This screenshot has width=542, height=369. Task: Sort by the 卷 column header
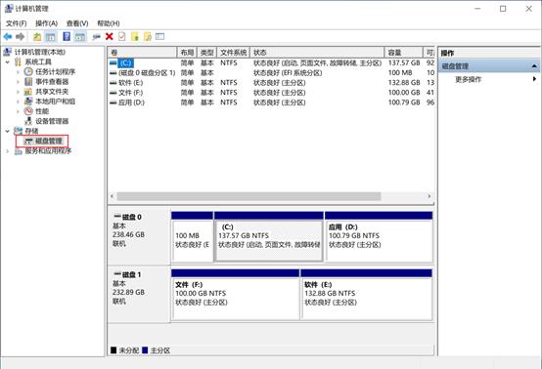pos(143,53)
